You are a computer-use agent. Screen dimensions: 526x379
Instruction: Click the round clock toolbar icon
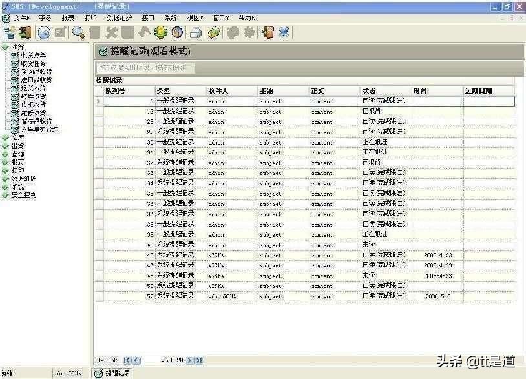click(176, 32)
